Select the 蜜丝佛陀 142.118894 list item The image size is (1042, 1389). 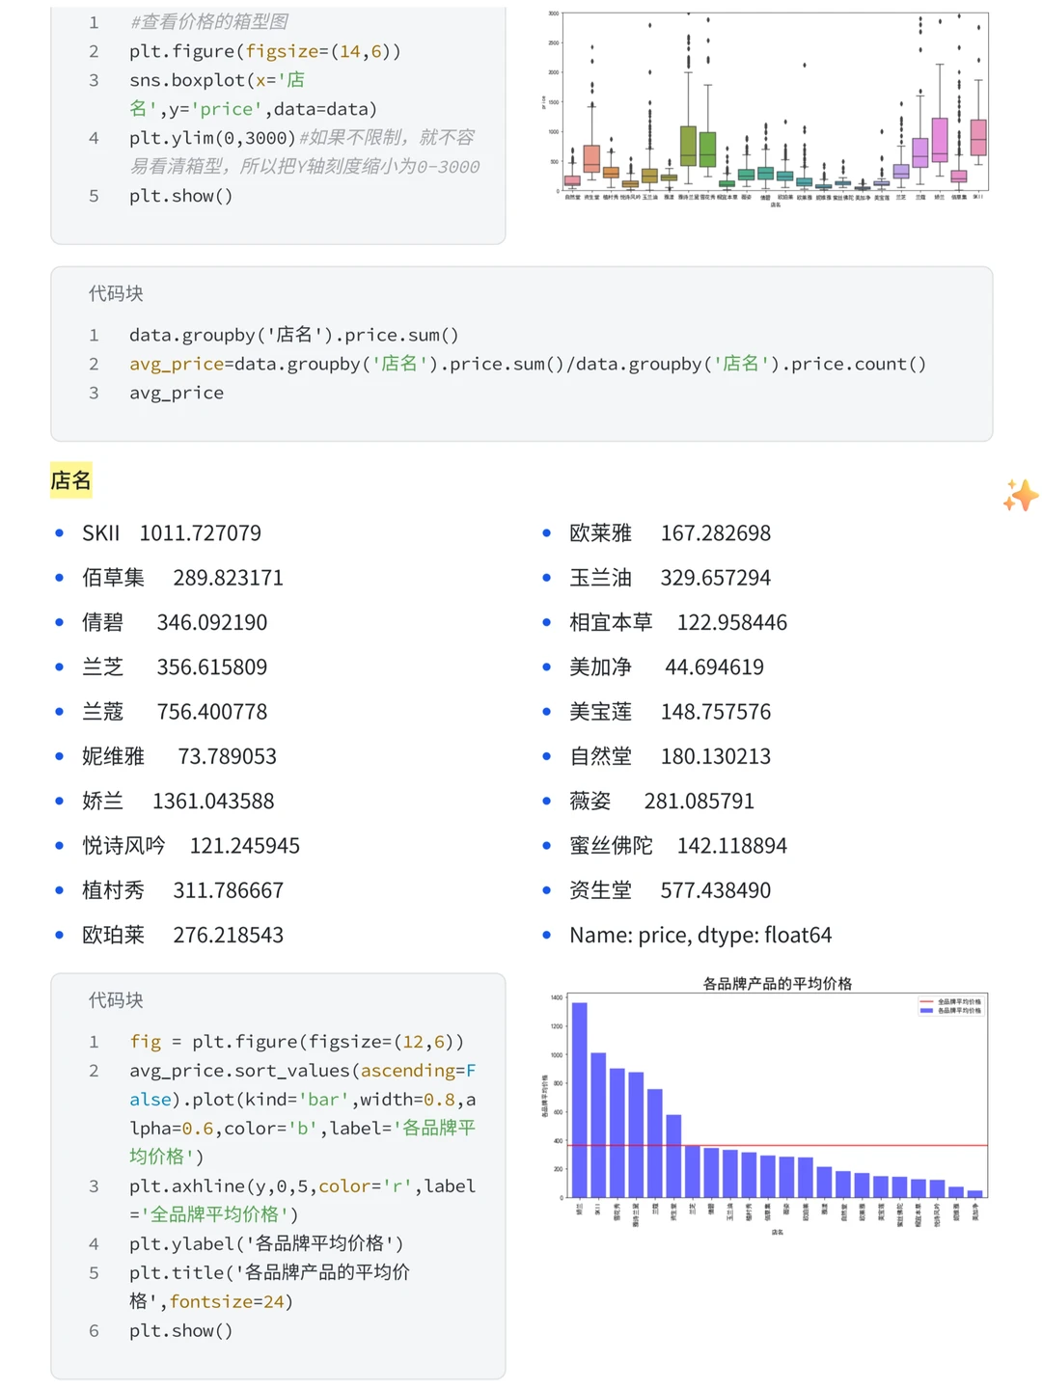pos(678,846)
